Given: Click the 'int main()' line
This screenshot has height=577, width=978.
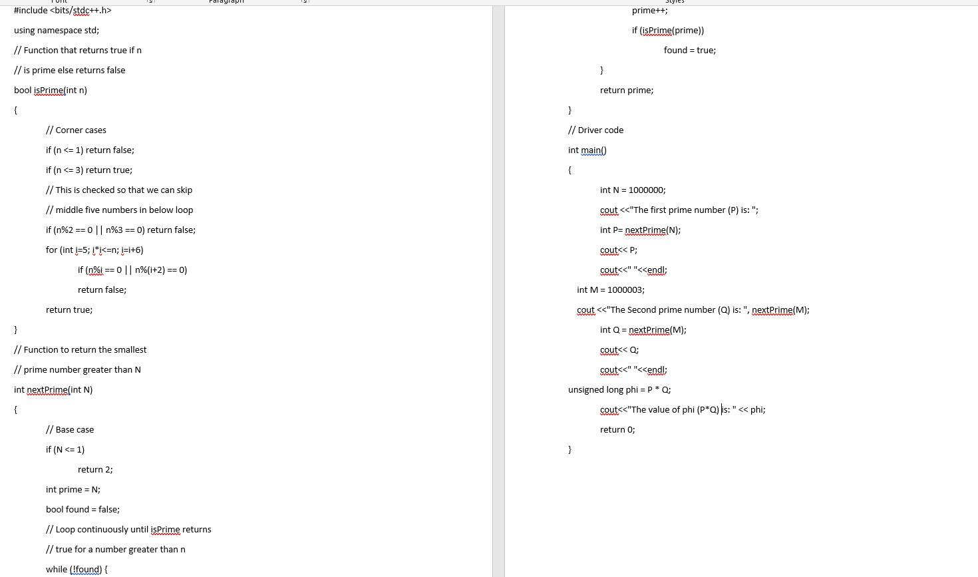Looking at the screenshot, I should (587, 150).
